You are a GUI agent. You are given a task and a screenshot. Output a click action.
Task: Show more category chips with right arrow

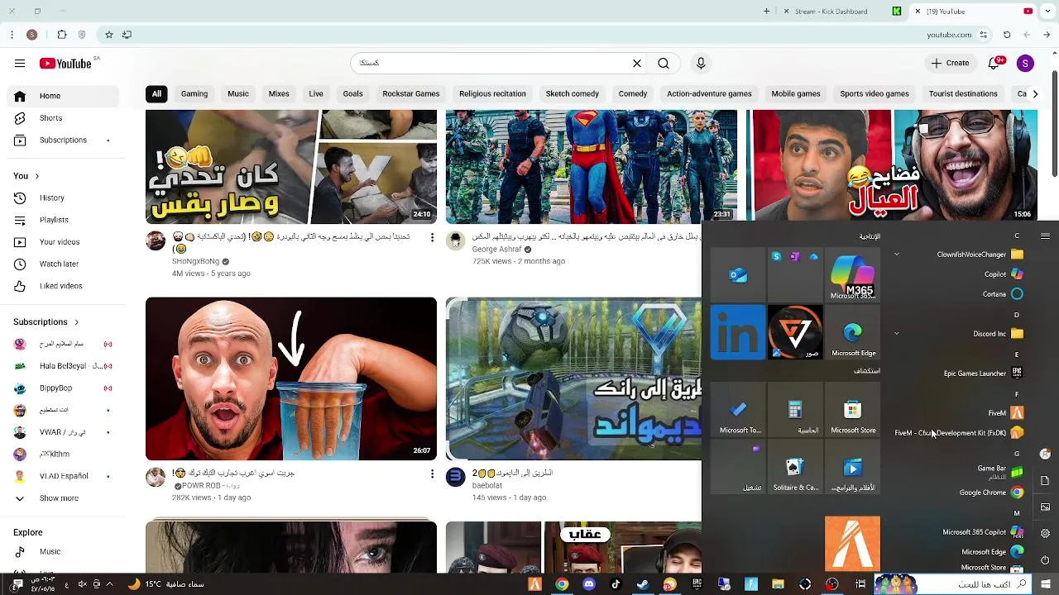(x=1035, y=94)
